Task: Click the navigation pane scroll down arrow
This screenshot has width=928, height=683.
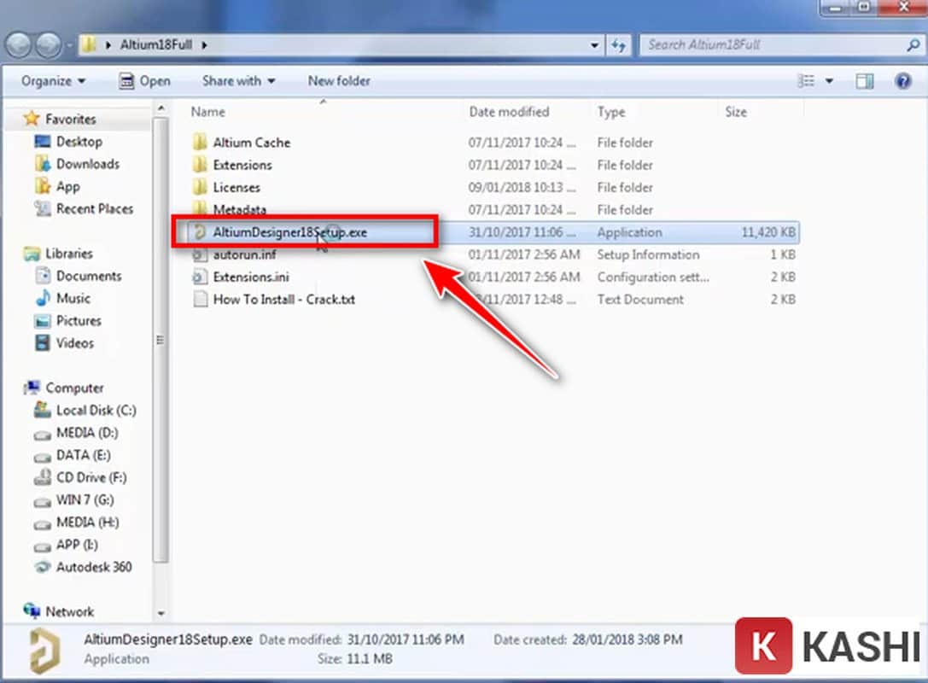Action: [161, 613]
